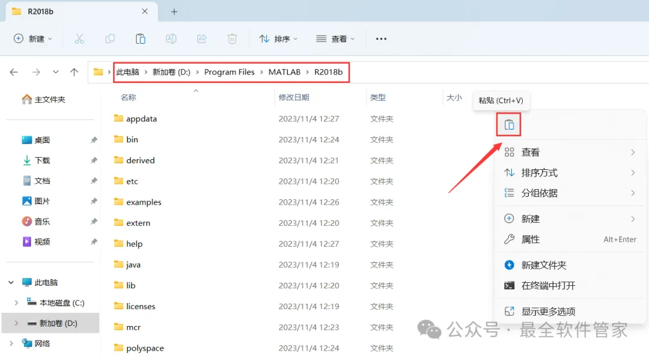Click the Paste icon in top toolbar
649x356 pixels.
[140, 39]
